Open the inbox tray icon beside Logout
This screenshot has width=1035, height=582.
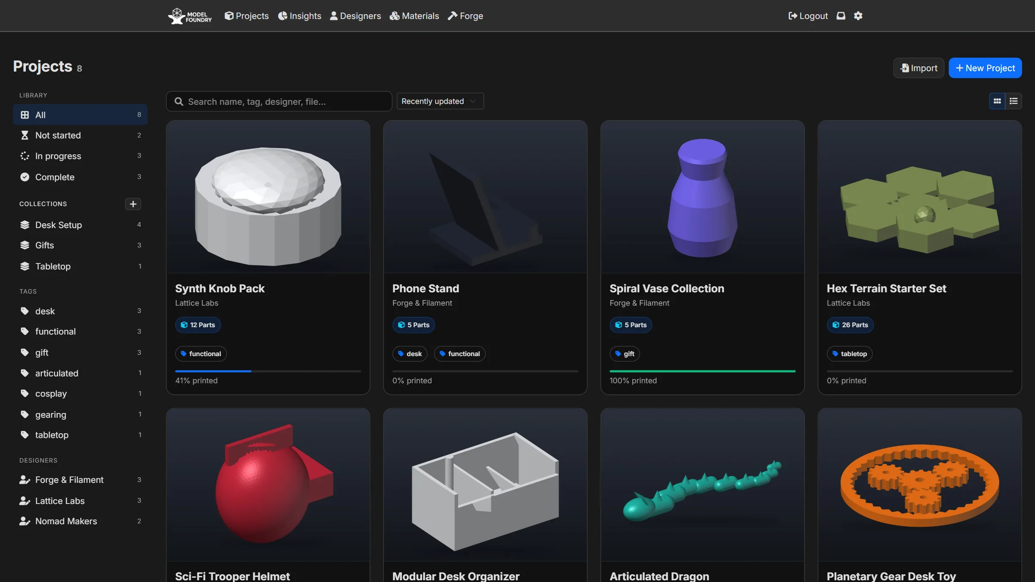(x=841, y=16)
